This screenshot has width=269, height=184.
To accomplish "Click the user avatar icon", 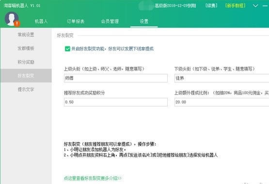I will pos(12,19).
